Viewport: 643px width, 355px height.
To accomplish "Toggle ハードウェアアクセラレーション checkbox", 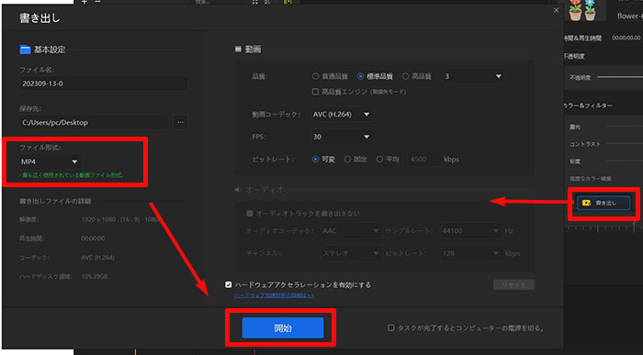I will click(229, 284).
